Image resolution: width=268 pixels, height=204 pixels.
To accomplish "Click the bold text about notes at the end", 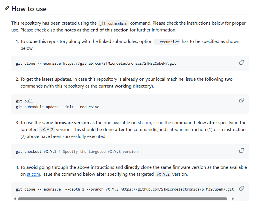I will (x=93, y=30).
